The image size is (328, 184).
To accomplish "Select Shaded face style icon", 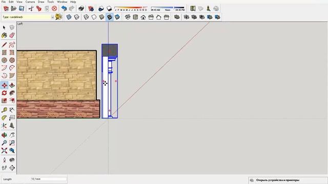I will (101, 17).
